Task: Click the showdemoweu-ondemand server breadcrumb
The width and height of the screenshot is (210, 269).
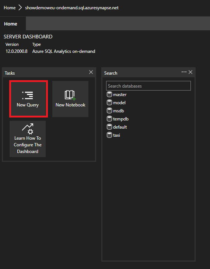Action: (x=72, y=8)
